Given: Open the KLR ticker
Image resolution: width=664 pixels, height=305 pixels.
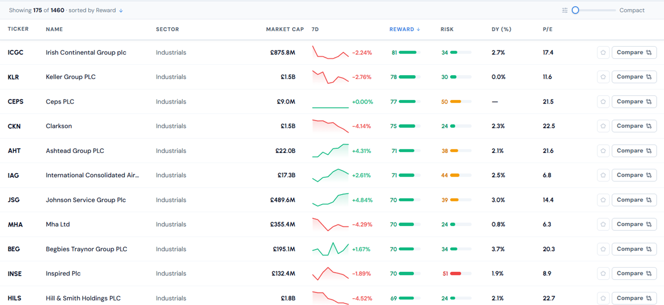Looking at the screenshot, I should pyautogui.click(x=13, y=77).
